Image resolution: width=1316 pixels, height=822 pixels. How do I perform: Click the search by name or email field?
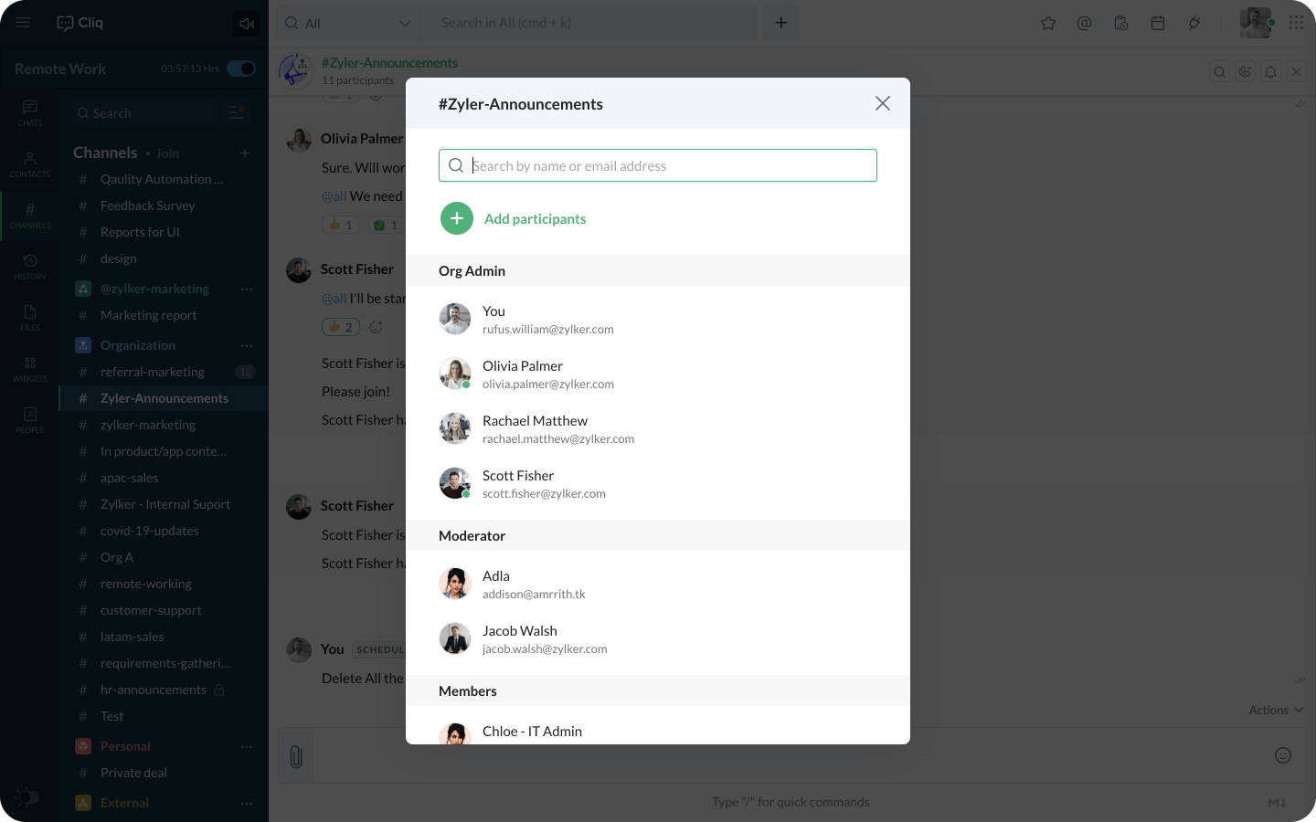coord(658,165)
